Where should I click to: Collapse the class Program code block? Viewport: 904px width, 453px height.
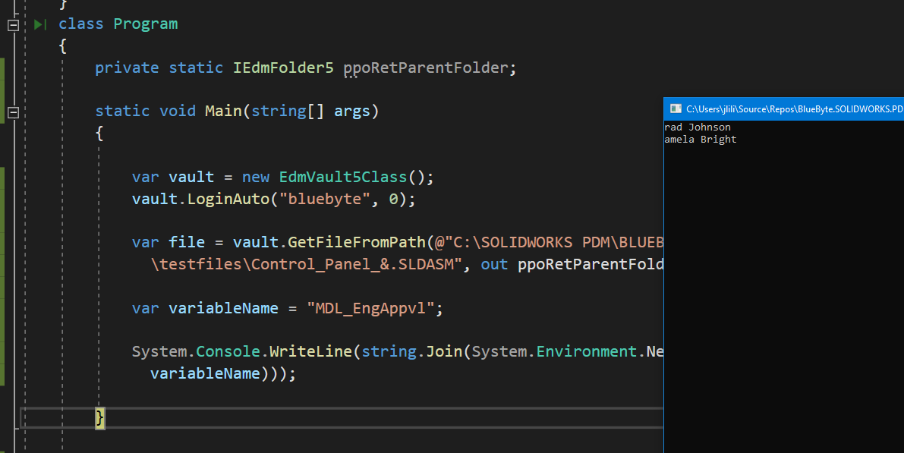tap(13, 25)
